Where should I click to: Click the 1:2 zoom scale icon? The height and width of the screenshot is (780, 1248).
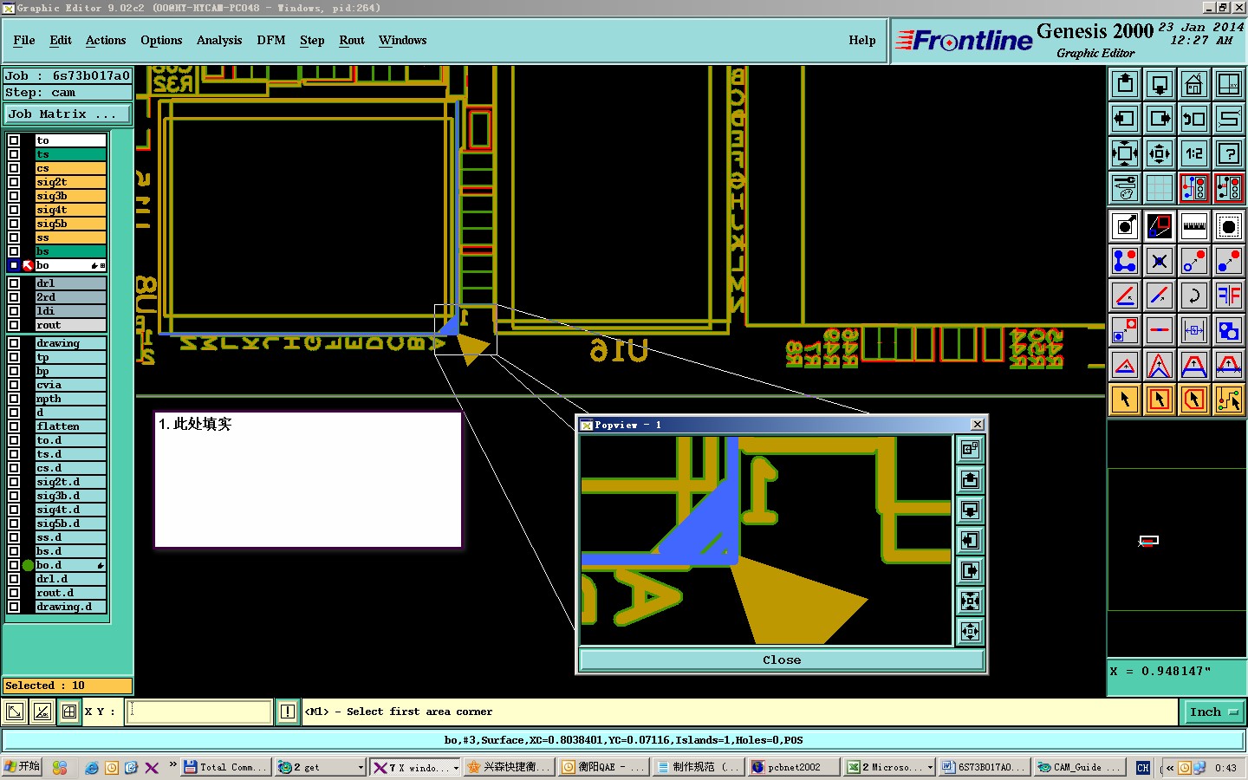click(1194, 154)
